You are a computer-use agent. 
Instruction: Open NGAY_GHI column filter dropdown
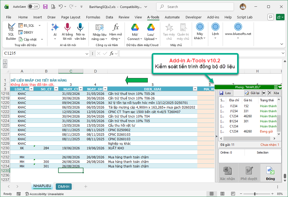click(105, 89)
